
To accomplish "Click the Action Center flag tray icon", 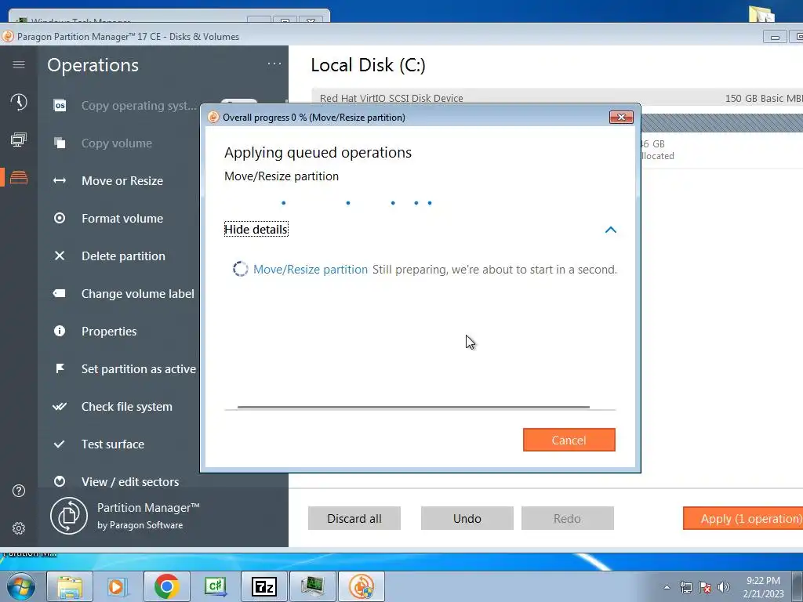I will click(705, 587).
